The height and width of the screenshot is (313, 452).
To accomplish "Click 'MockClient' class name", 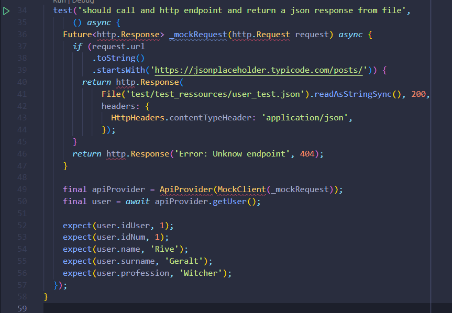I will [x=241, y=189].
